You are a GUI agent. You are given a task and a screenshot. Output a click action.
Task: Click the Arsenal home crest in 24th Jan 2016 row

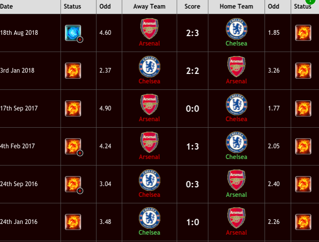click(x=237, y=218)
